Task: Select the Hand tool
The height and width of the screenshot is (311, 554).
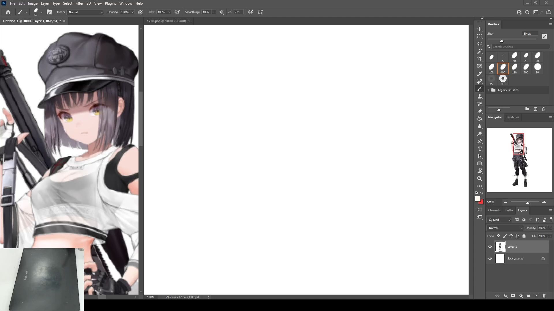Action: click(x=480, y=171)
